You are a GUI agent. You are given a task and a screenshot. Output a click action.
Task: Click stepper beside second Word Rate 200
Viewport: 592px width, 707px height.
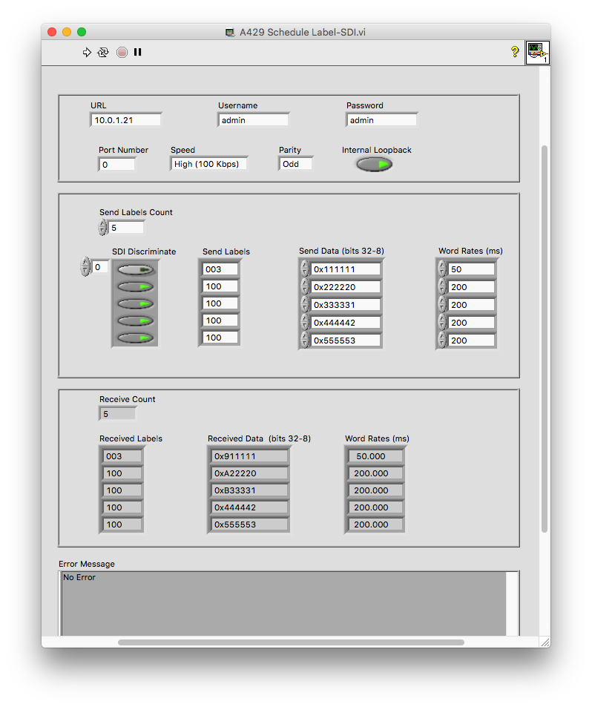tap(442, 287)
